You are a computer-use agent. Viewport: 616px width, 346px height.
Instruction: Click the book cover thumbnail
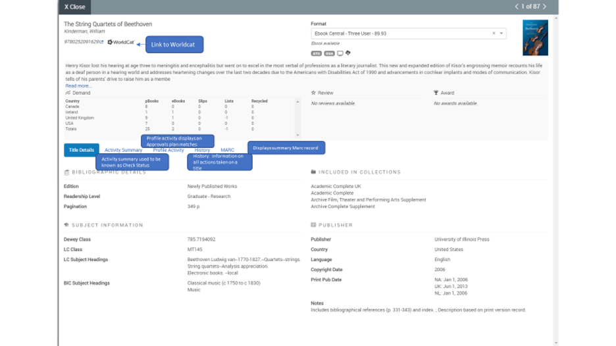[535, 37]
